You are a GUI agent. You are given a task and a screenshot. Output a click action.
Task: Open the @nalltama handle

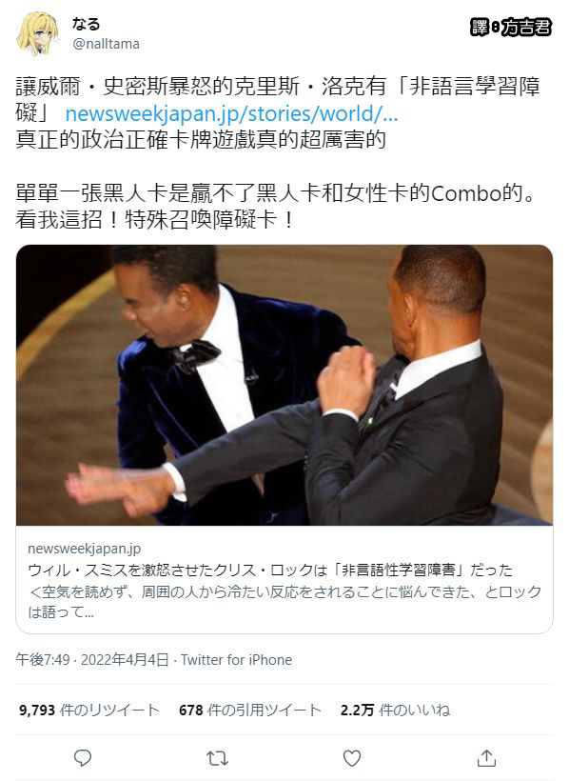(106, 44)
